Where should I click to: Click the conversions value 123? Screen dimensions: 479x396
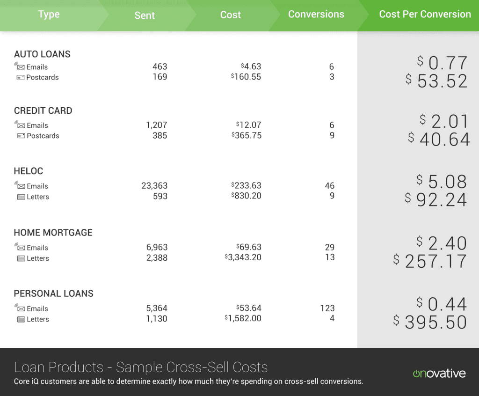pos(327,308)
